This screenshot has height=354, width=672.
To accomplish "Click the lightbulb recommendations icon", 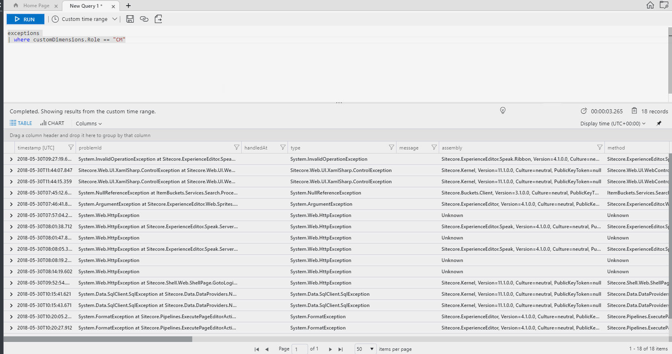I will tap(503, 110).
